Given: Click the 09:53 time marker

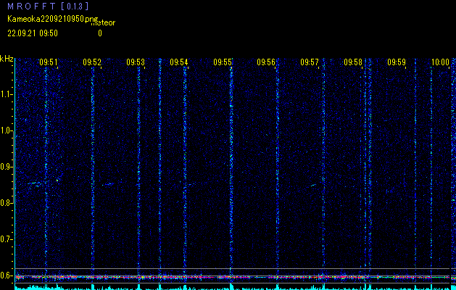Looking at the screenshot, I should coord(136,62).
